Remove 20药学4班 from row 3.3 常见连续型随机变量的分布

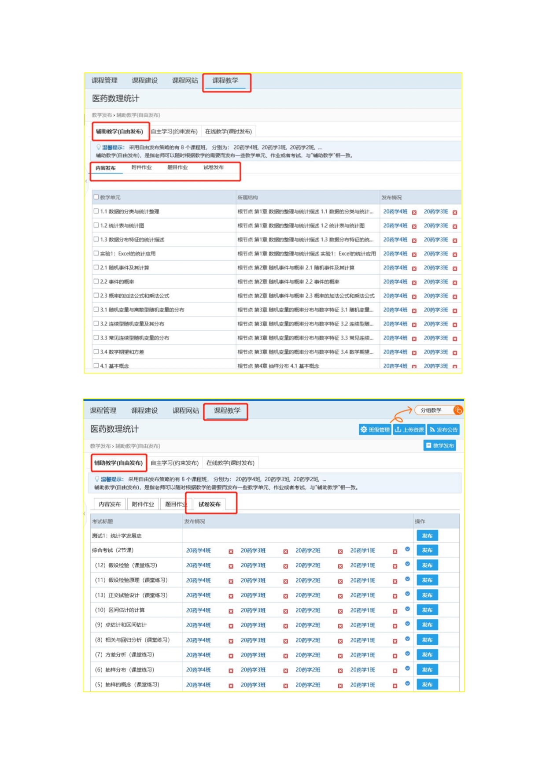tap(414, 339)
